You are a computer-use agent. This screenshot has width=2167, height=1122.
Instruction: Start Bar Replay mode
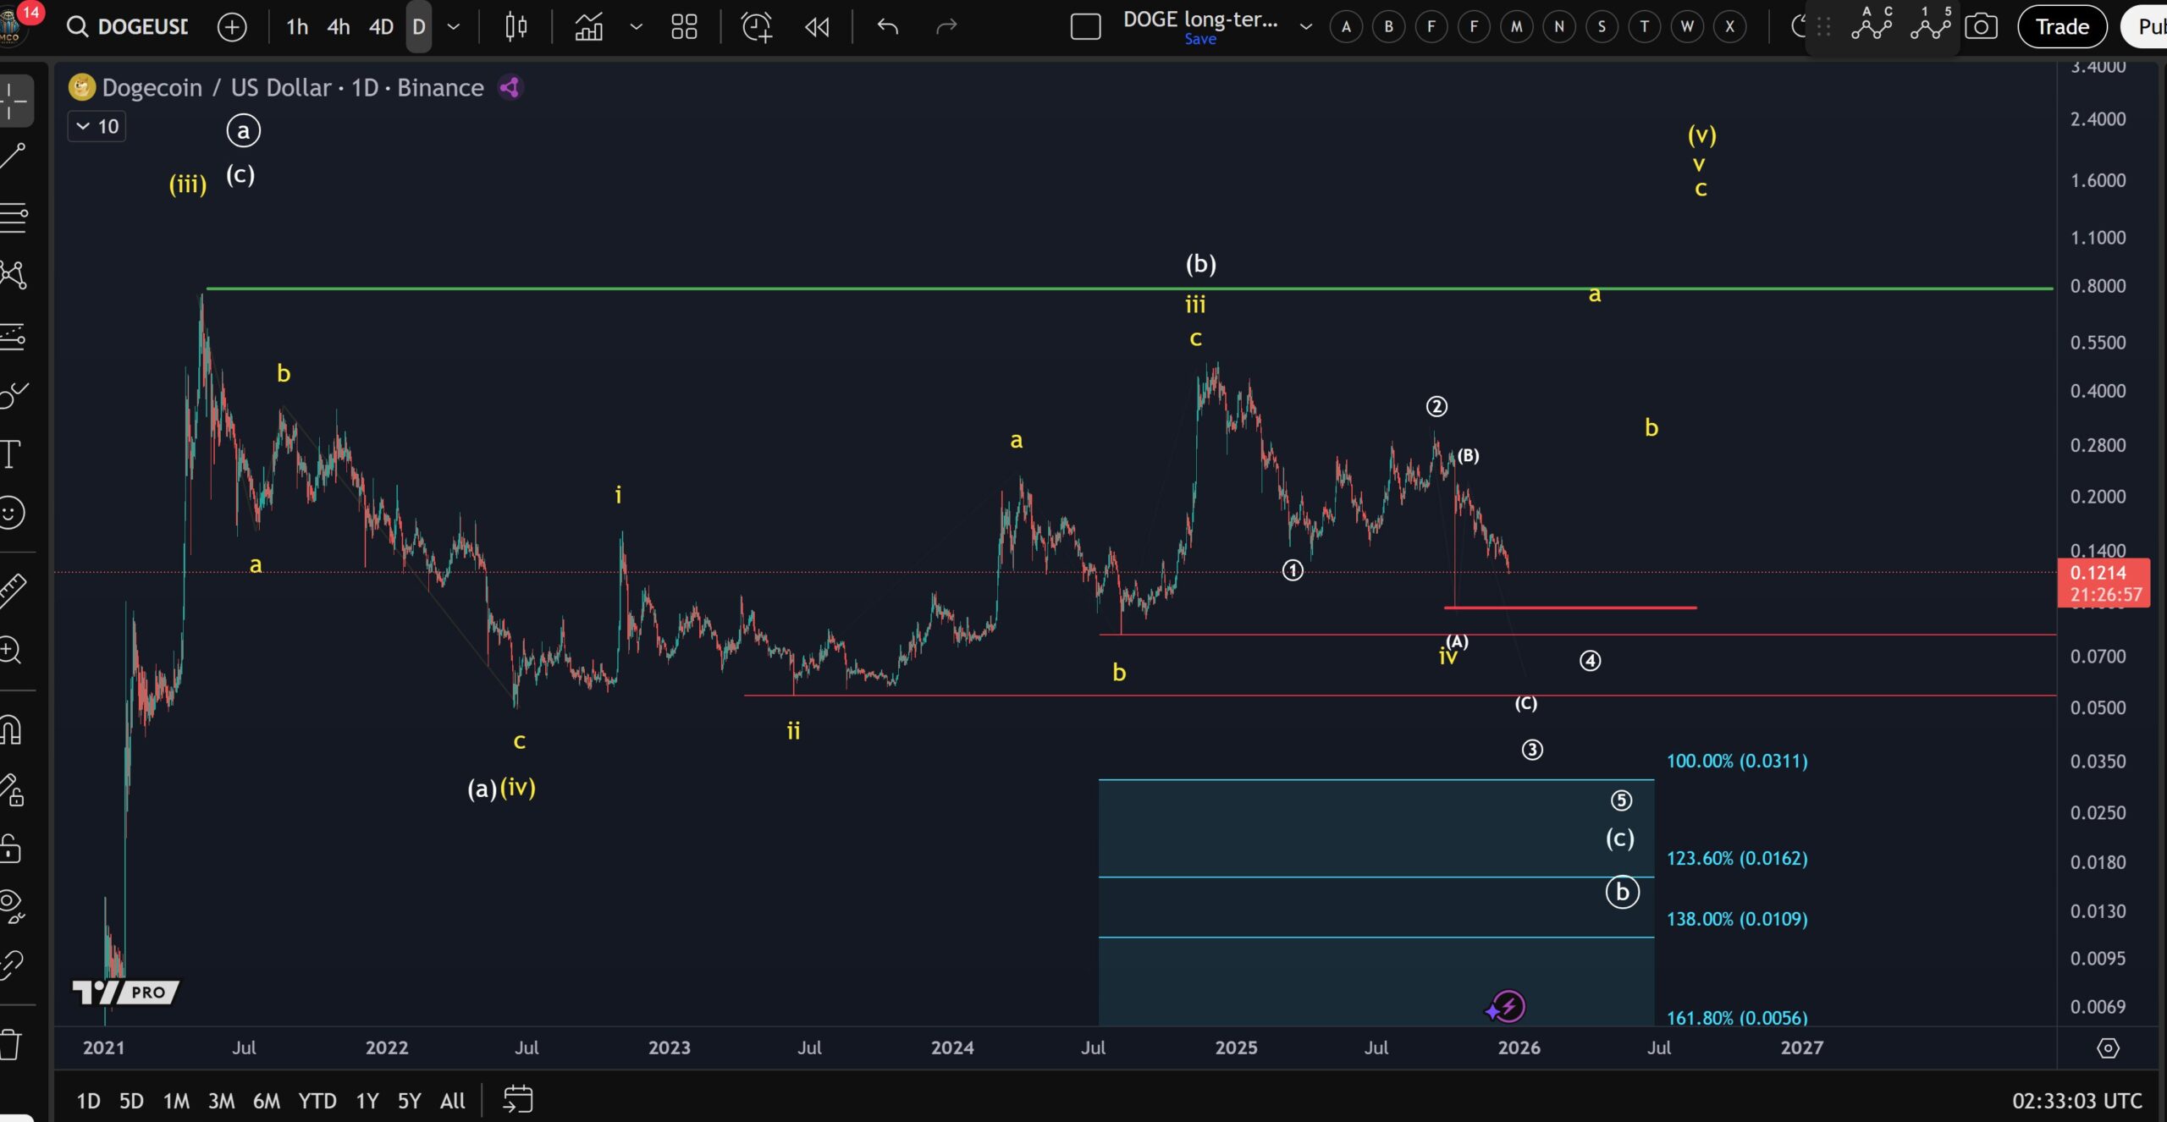click(x=815, y=26)
